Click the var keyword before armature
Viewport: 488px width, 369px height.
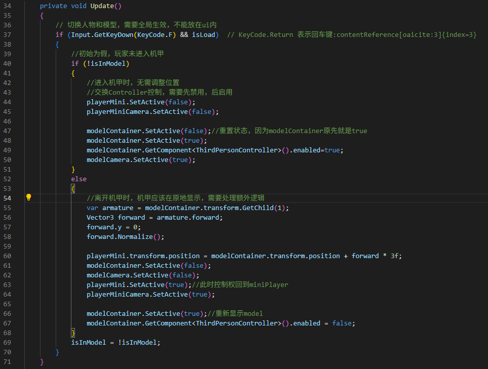pyautogui.click(x=92, y=208)
